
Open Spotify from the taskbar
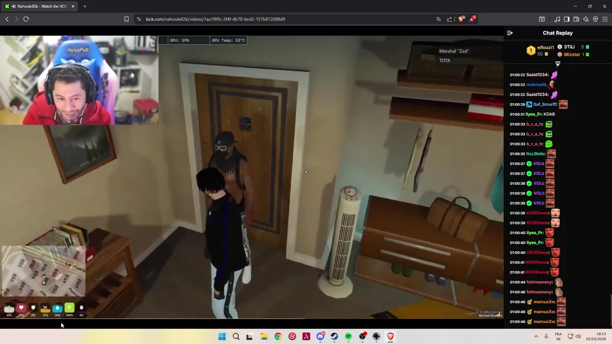pos(348,337)
